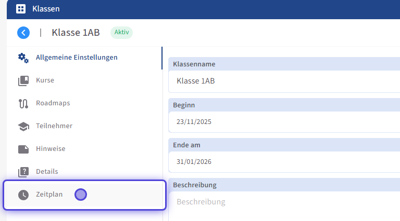Click the blue back arrow button
400x221 pixels.
(23, 33)
